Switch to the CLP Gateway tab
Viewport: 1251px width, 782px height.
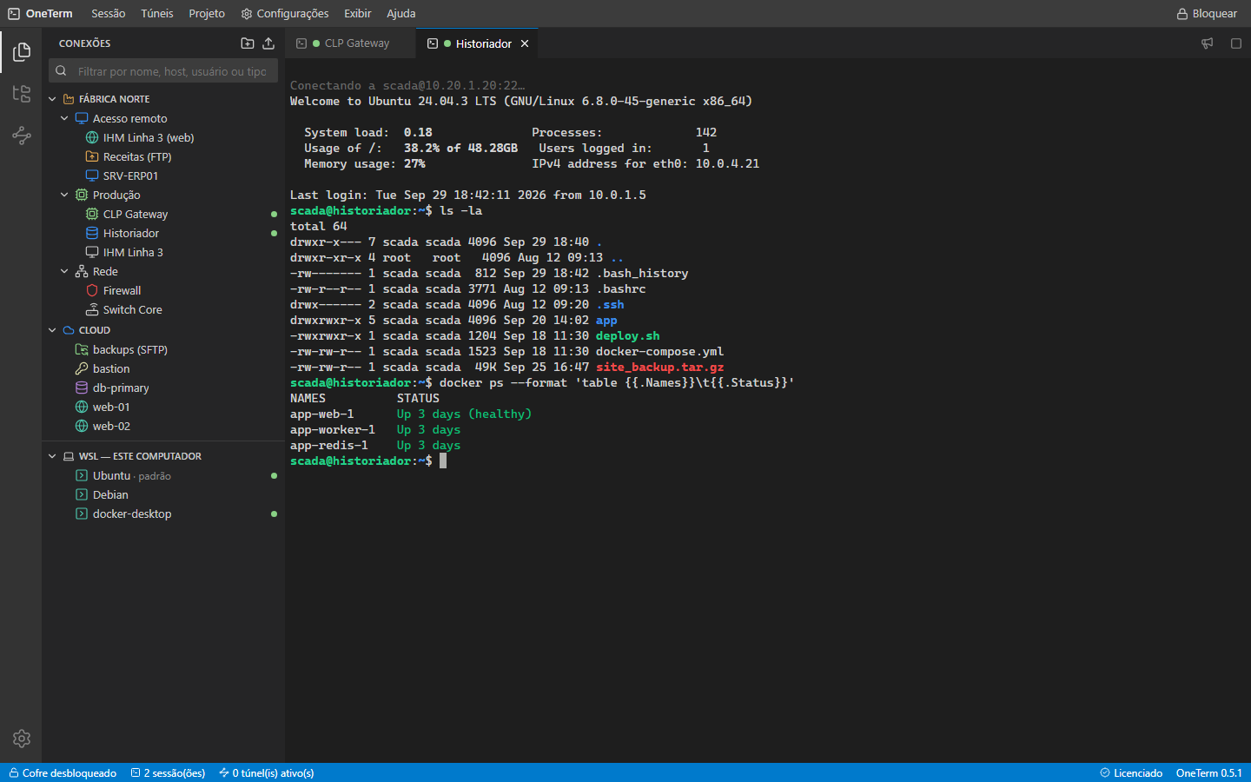(x=350, y=43)
